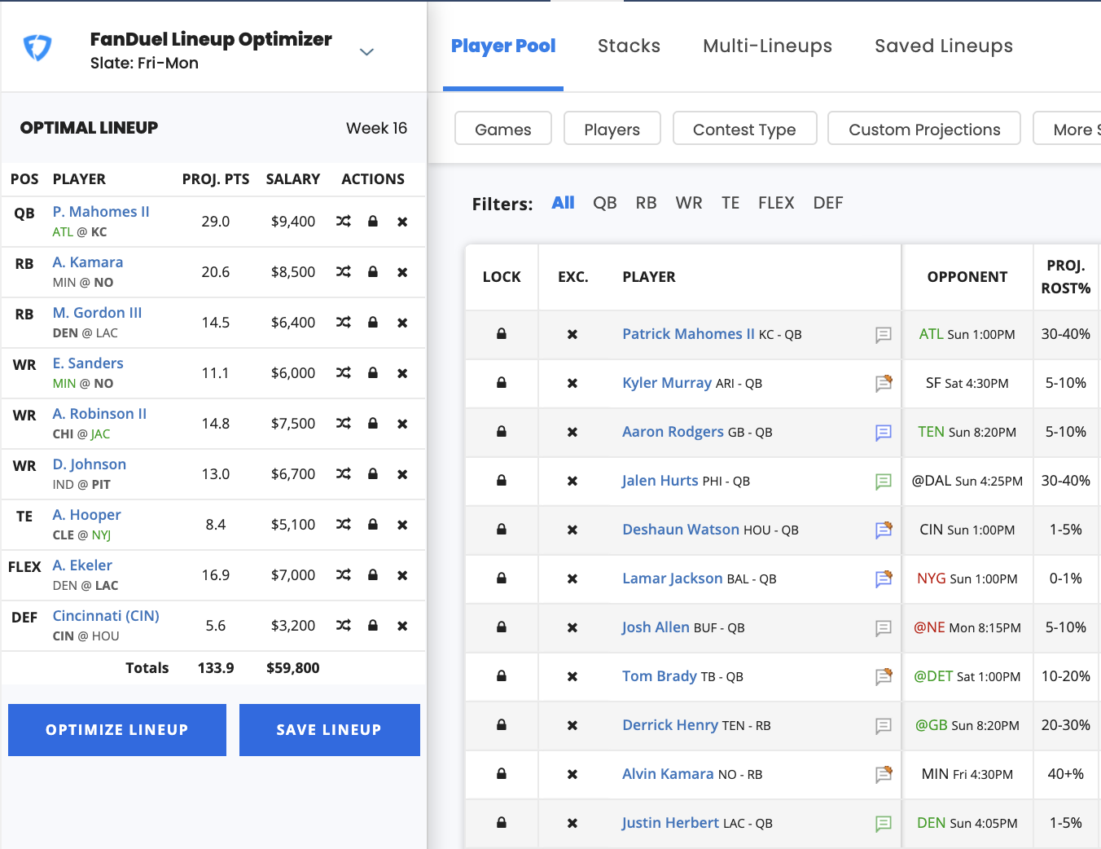This screenshot has height=849, width=1101.
Task: Open the Contest Type options
Action: (x=745, y=129)
